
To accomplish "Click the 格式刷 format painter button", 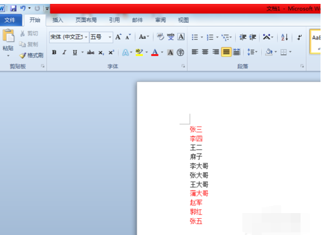I will [x=31, y=56].
